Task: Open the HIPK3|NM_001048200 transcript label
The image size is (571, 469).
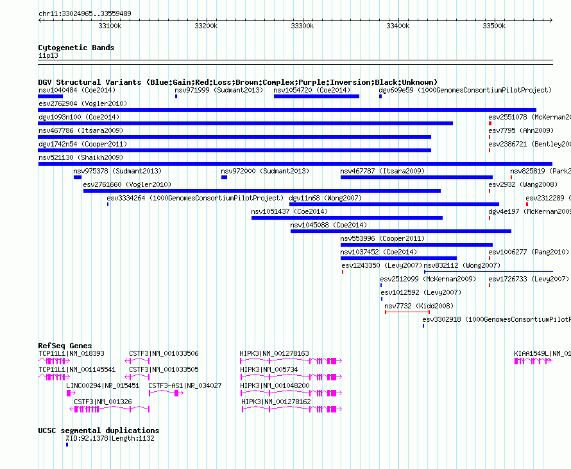Action: pyautogui.click(x=275, y=385)
